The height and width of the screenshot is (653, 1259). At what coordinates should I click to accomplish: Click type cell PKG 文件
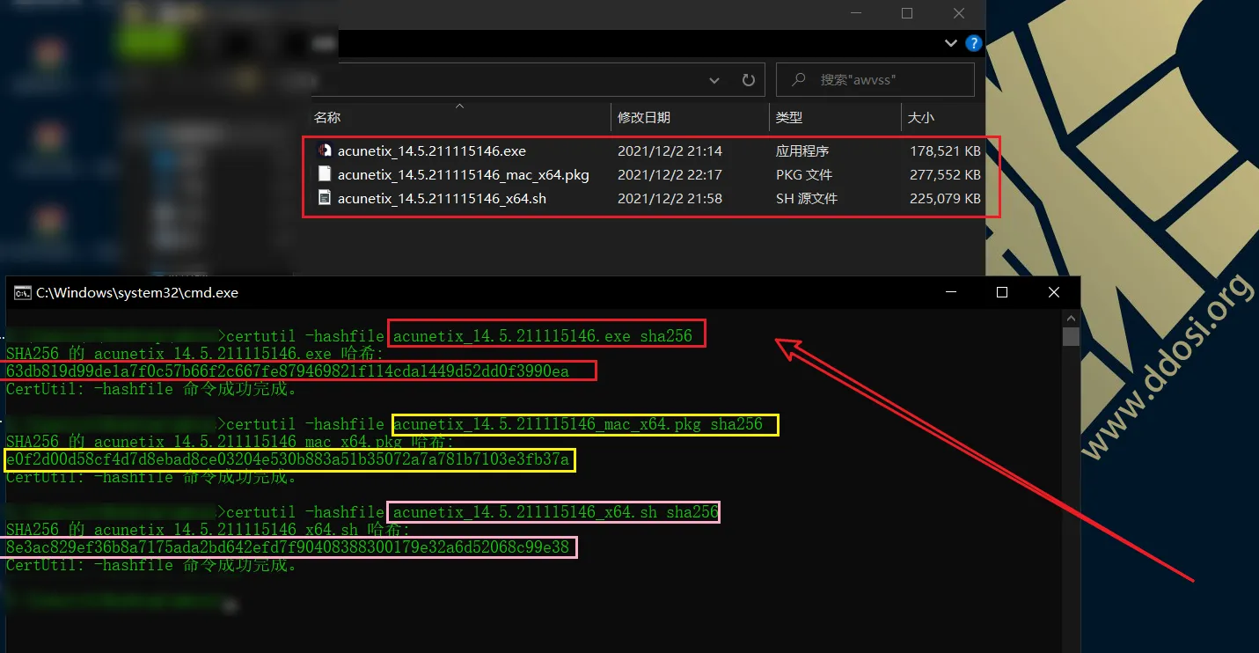(804, 175)
